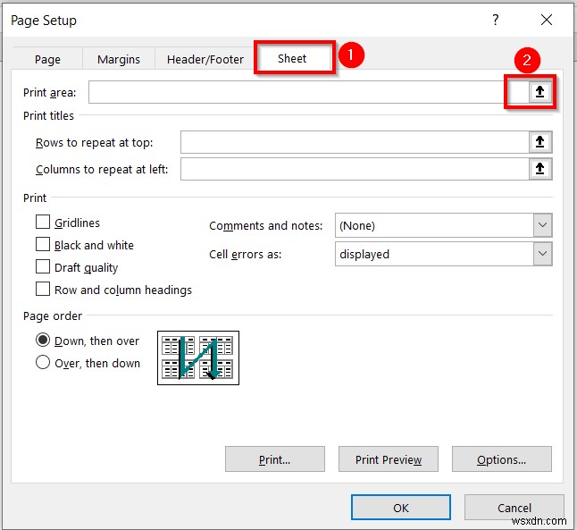Screen dimensions: 577x530
Task: Click the Rows to repeat range selector
Action: pos(540,142)
